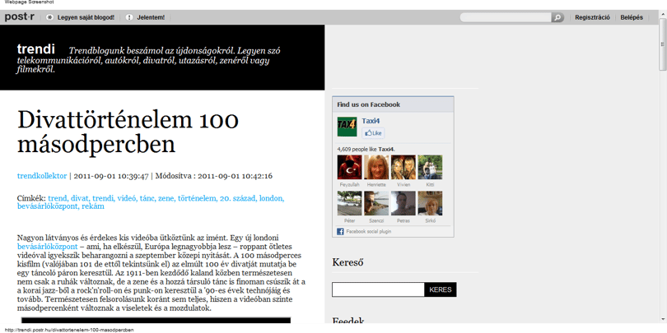
Task: Open the Belépés login item
Action: coord(632,17)
